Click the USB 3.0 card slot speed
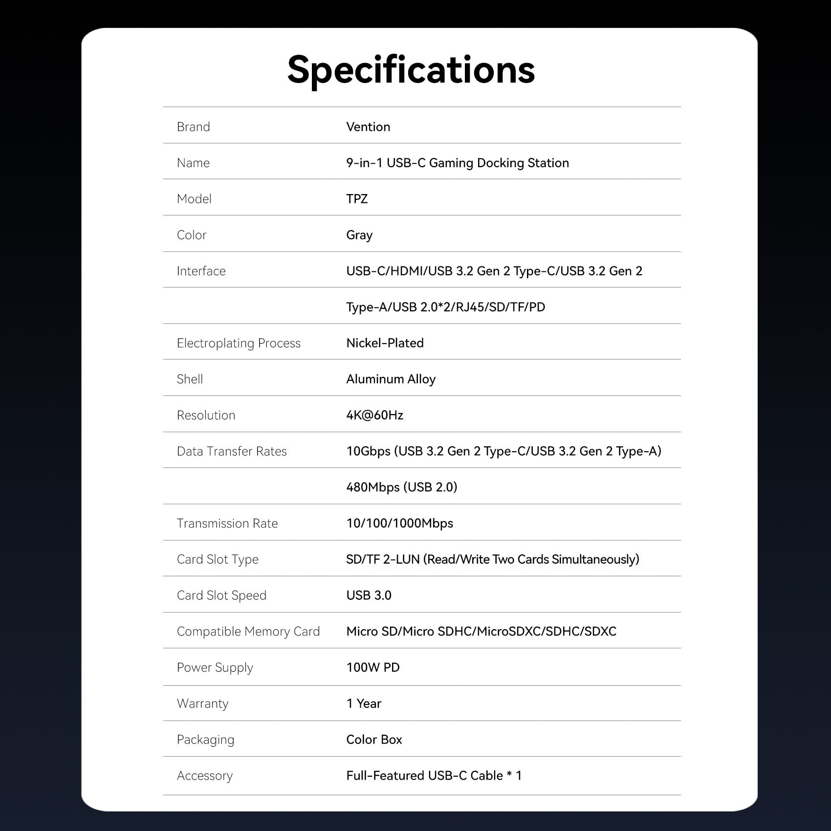This screenshot has width=831, height=831. [369, 595]
